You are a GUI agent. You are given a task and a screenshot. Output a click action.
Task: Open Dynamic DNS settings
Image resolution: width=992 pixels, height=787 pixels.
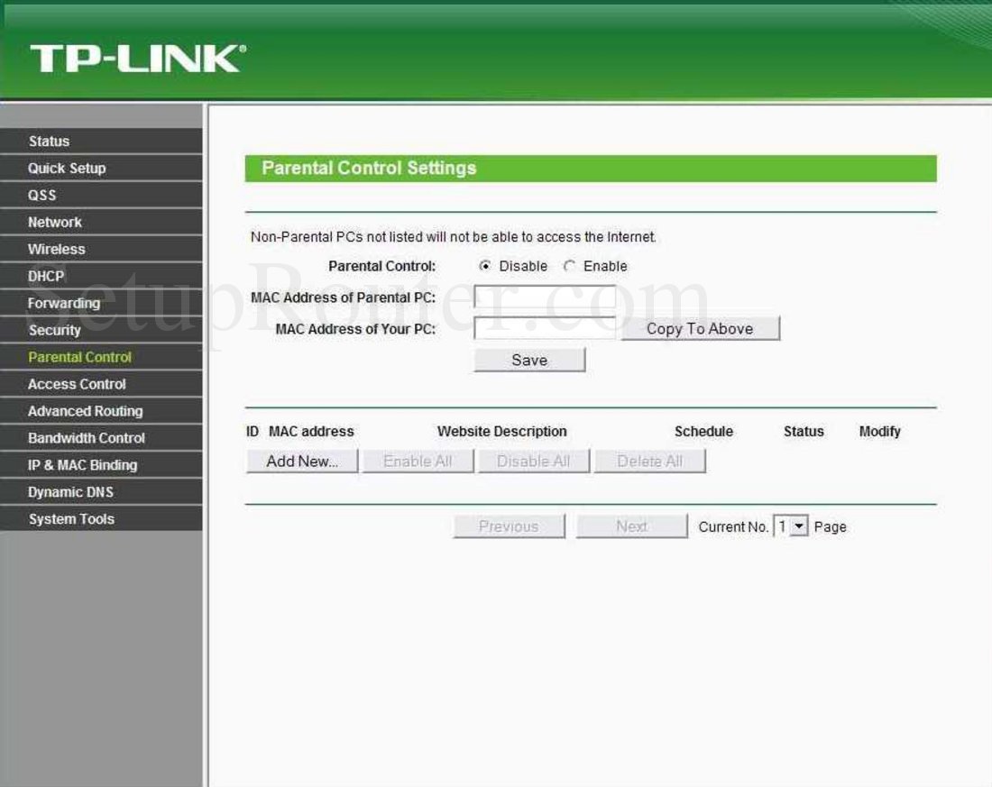click(70, 492)
